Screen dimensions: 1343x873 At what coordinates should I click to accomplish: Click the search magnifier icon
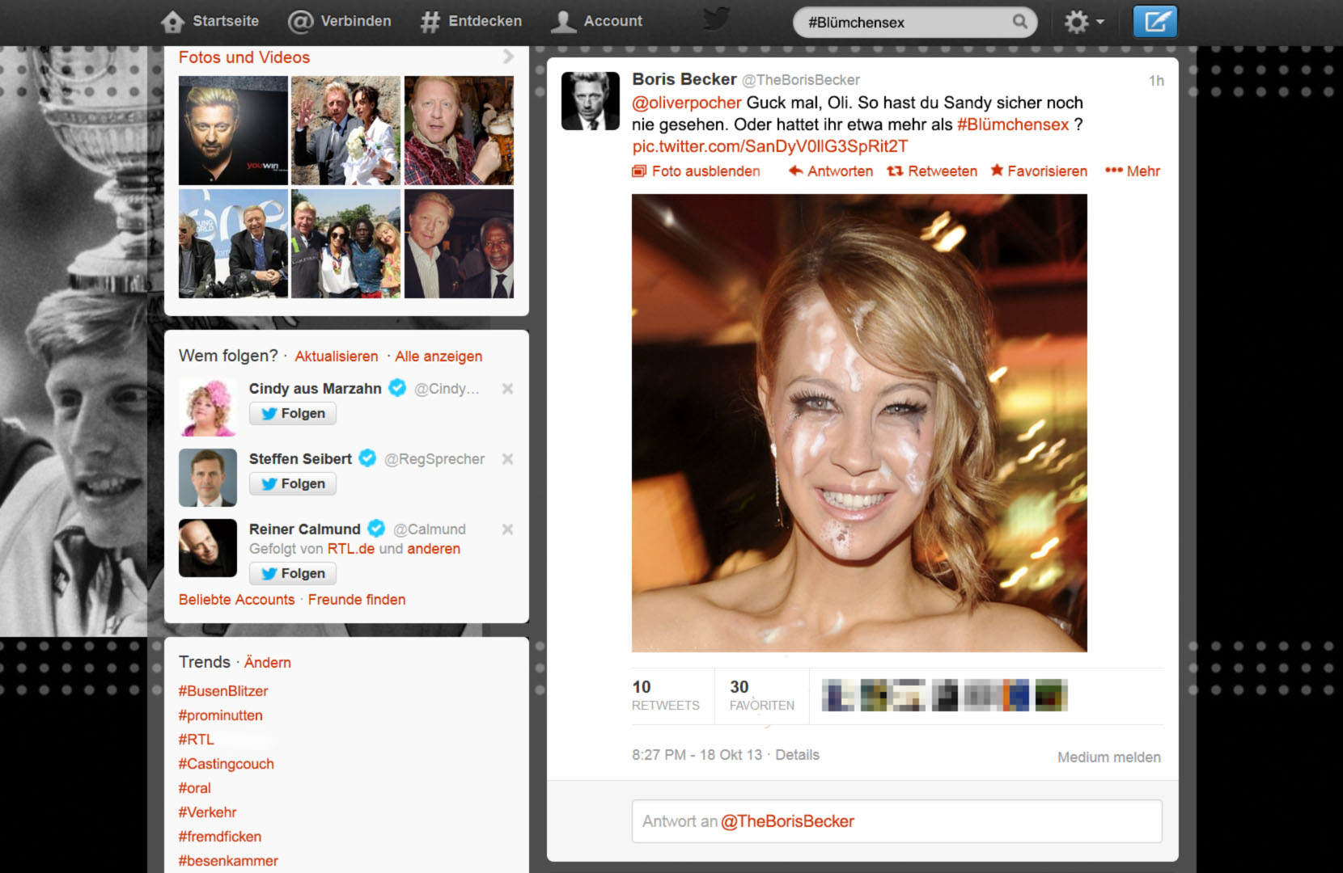(1019, 22)
